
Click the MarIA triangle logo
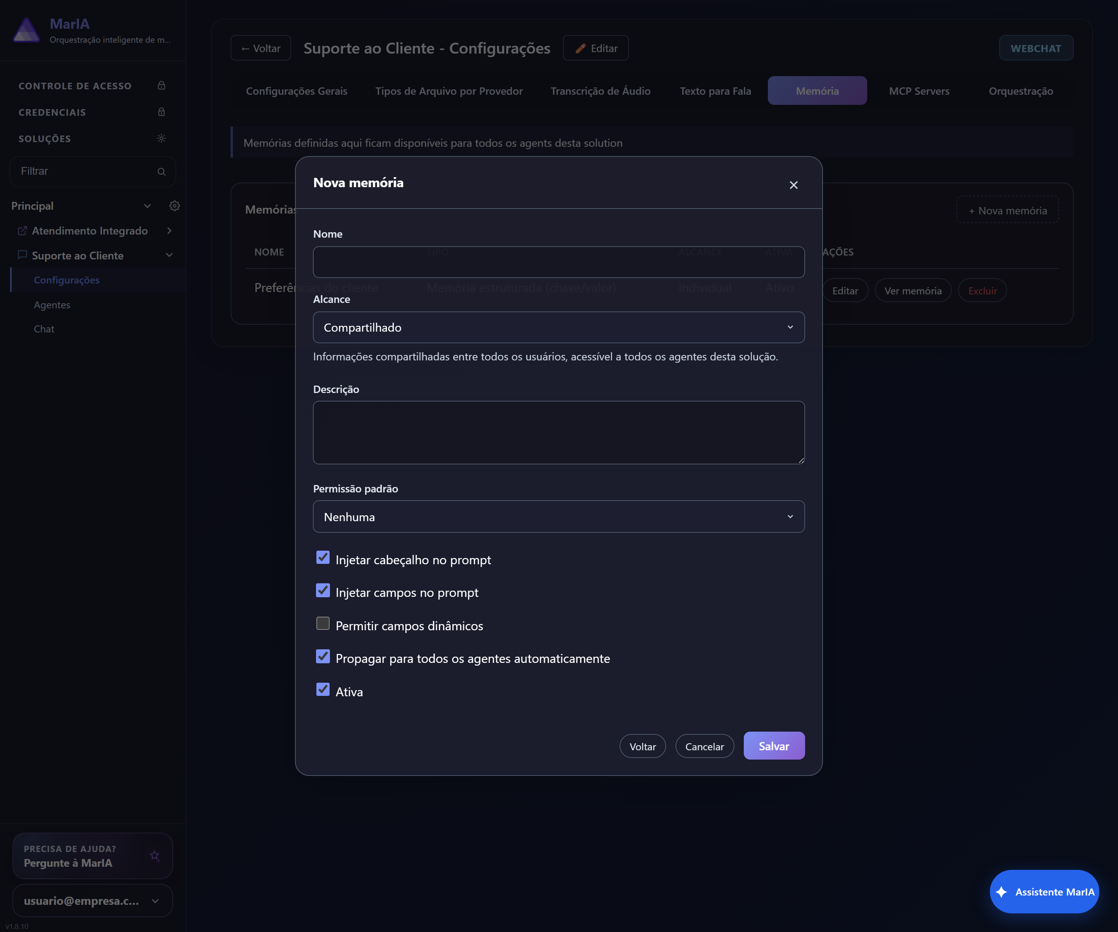point(26,30)
